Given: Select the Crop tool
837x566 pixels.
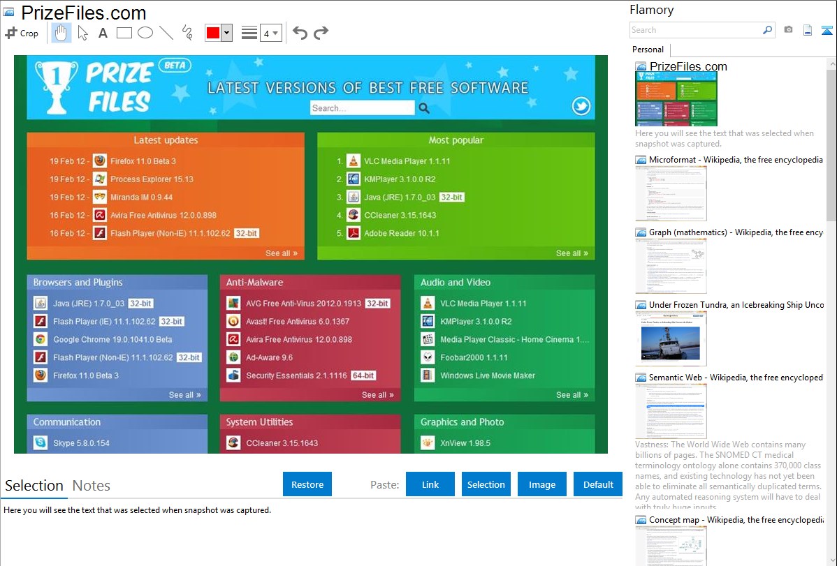Looking at the screenshot, I should (x=22, y=33).
